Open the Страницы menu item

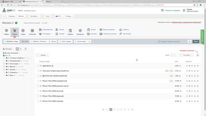tap(12, 16)
